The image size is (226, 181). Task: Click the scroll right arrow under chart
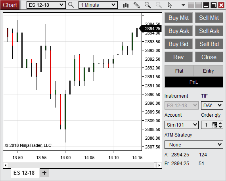point(159,165)
